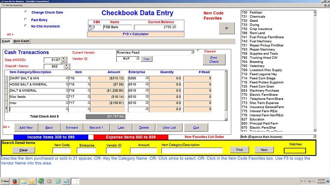Click the Start button

tap(5, 181)
